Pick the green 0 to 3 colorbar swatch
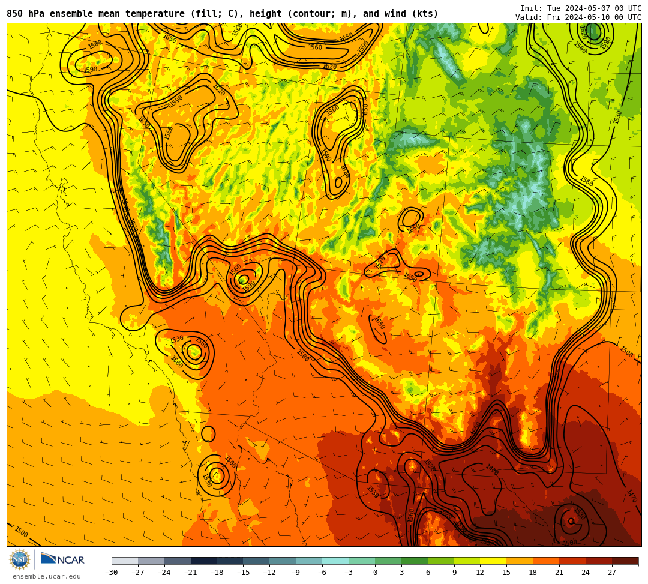 (x=388, y=561)
